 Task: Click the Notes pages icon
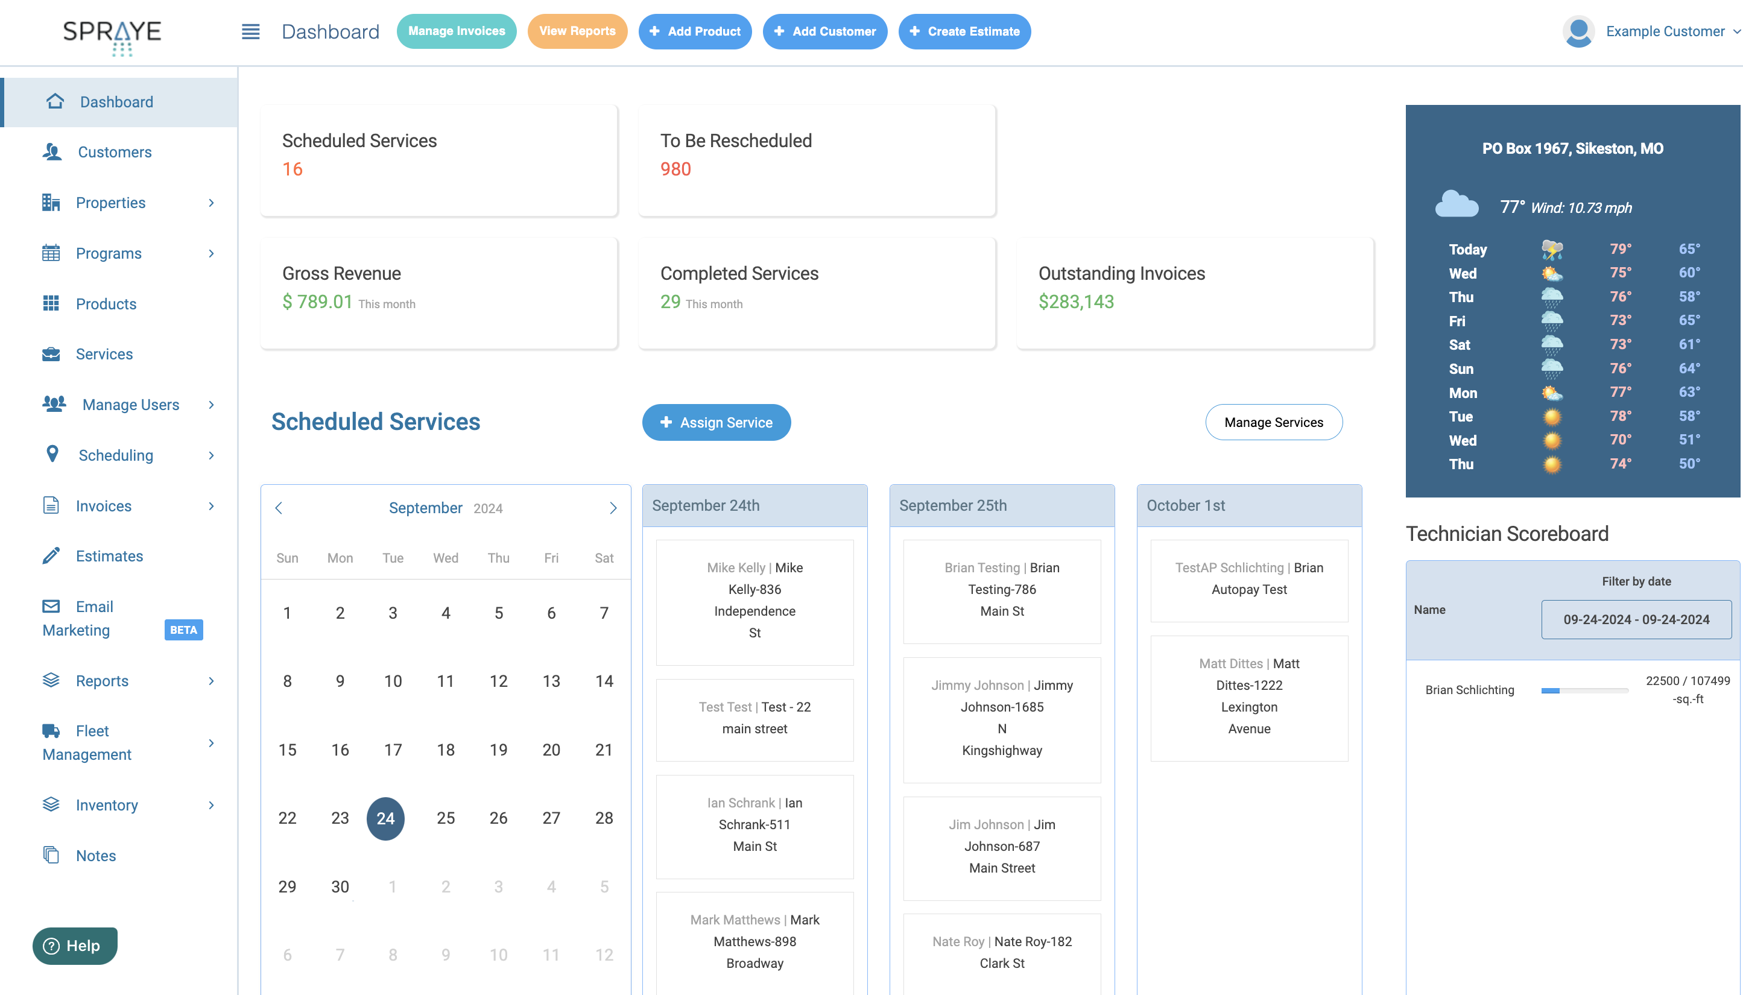[51, 855]
